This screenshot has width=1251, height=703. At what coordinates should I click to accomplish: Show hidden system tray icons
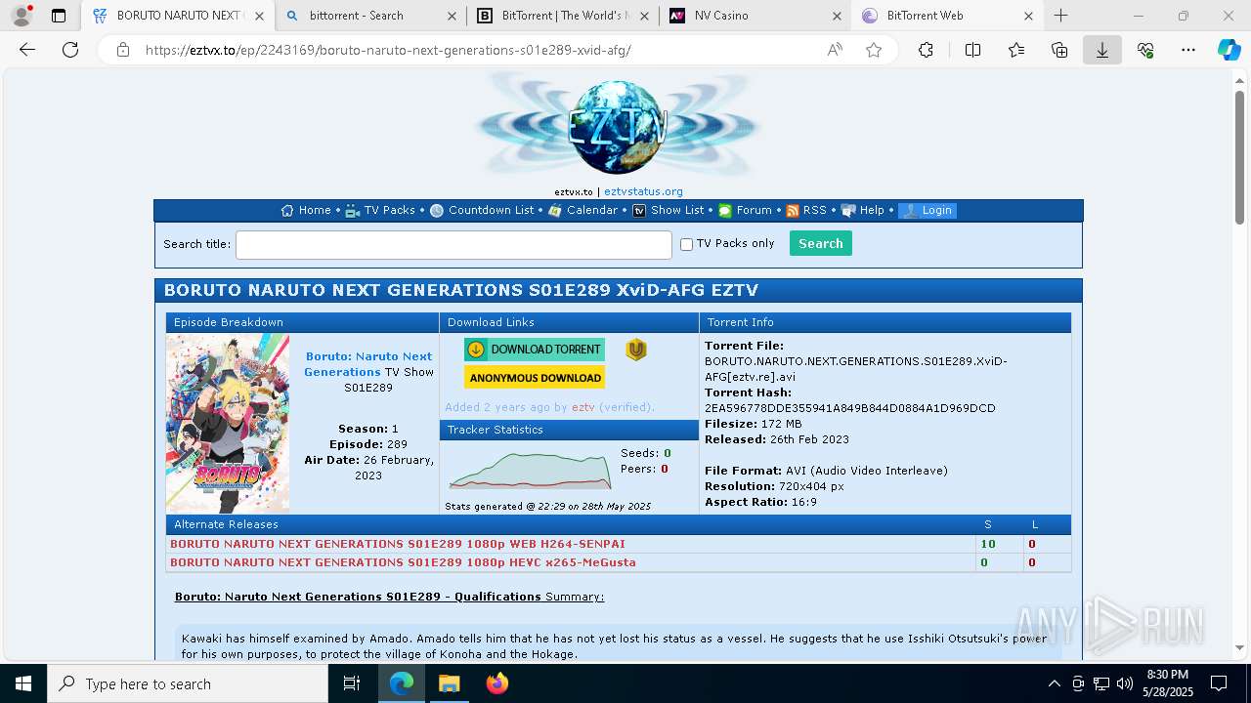(1054, 683)
